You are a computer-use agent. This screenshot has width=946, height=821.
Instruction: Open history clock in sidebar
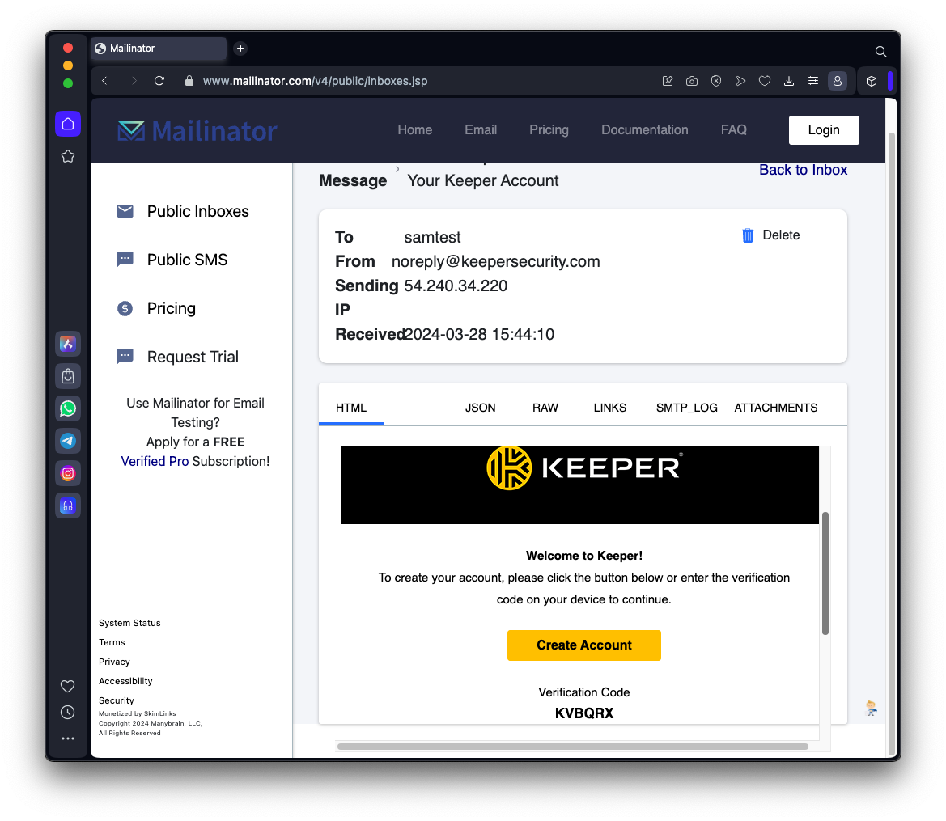pos(68,713)
